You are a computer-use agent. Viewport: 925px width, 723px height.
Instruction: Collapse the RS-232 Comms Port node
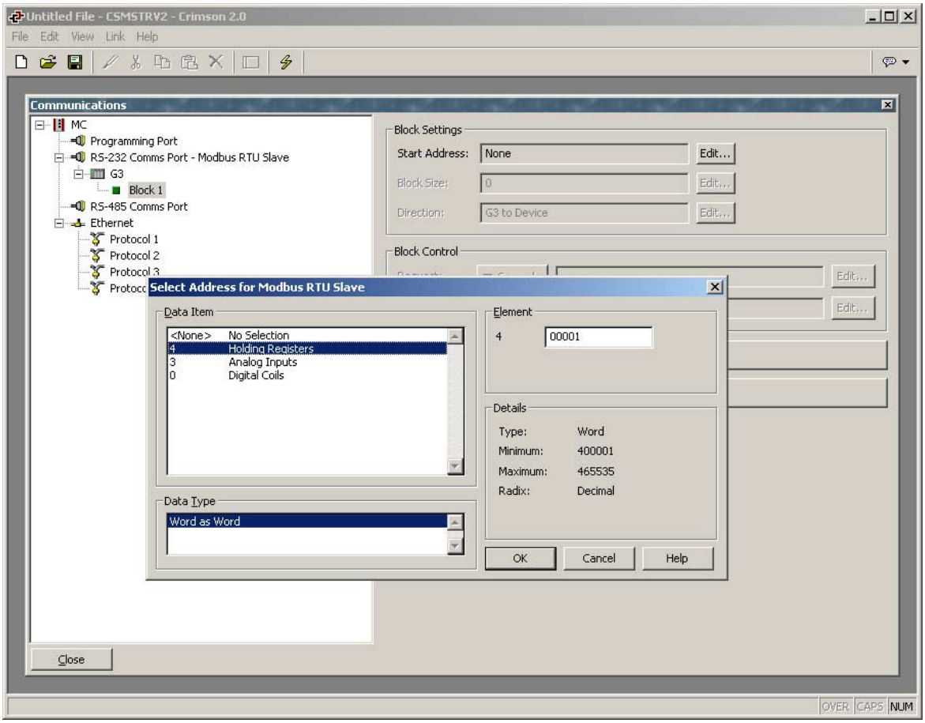(59, 157)
